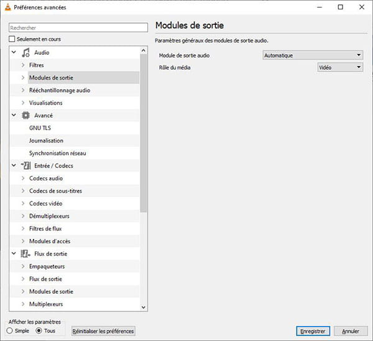Viewport: 373px width, 341px height.
Task: Expand the Filtres tree node arrow
Action: click(23, 65)
